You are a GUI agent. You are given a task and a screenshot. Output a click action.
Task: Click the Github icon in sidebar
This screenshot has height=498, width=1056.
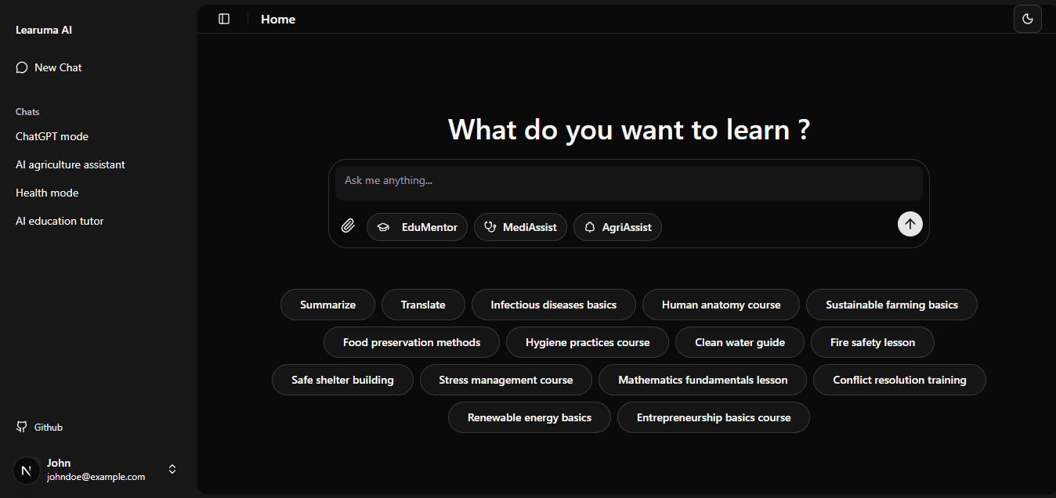click(x=22, y=427)
